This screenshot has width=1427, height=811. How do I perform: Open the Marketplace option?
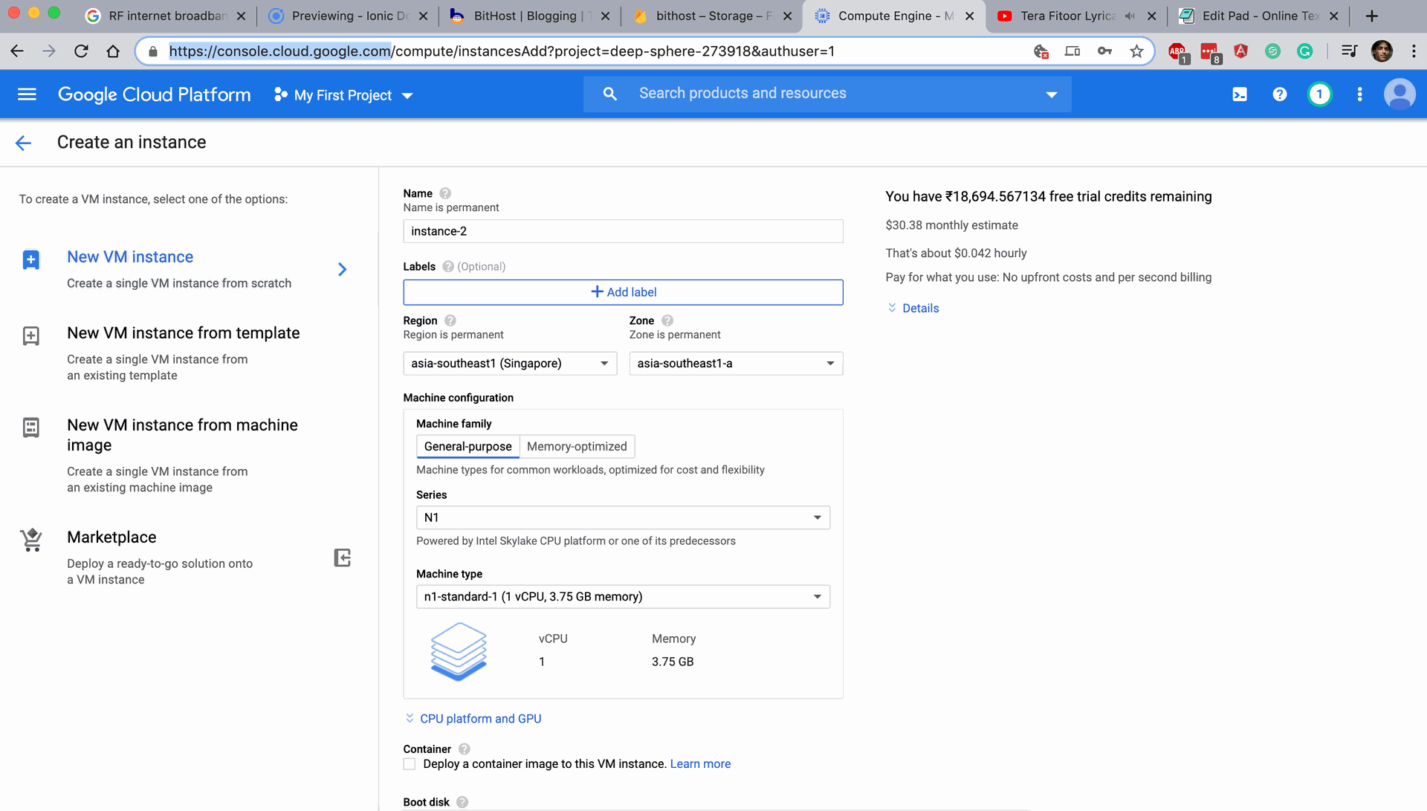[111, 537]
